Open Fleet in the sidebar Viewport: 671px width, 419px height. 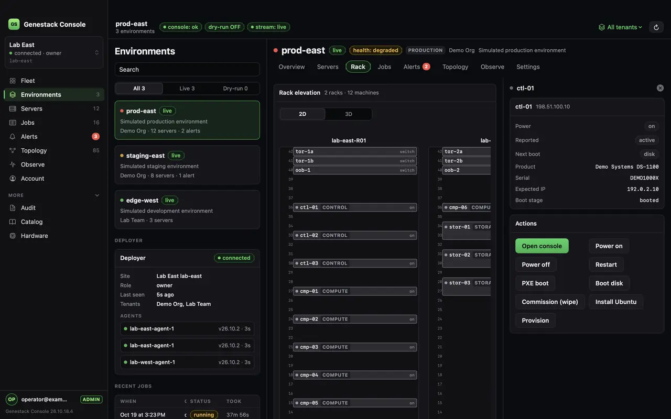54,81
